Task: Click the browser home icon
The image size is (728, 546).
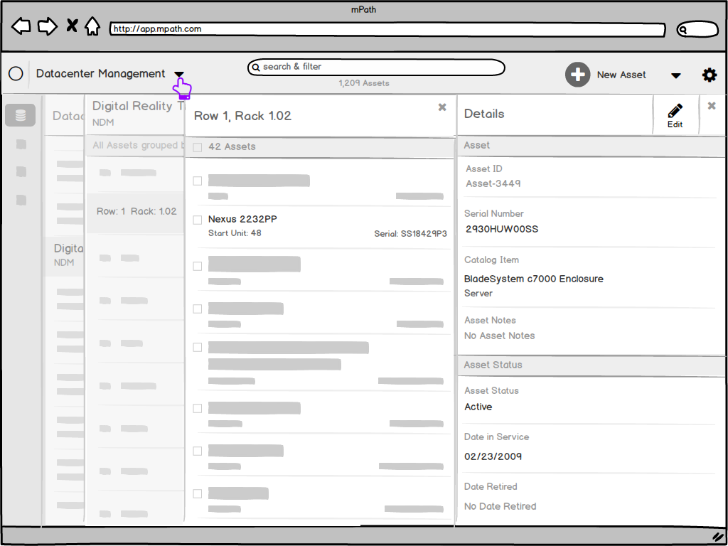Action: (92, 27)
